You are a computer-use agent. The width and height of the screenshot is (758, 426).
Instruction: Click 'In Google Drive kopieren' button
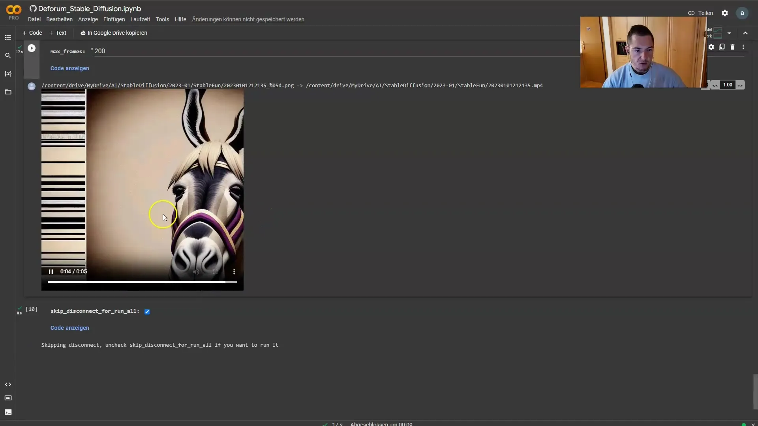114,33
